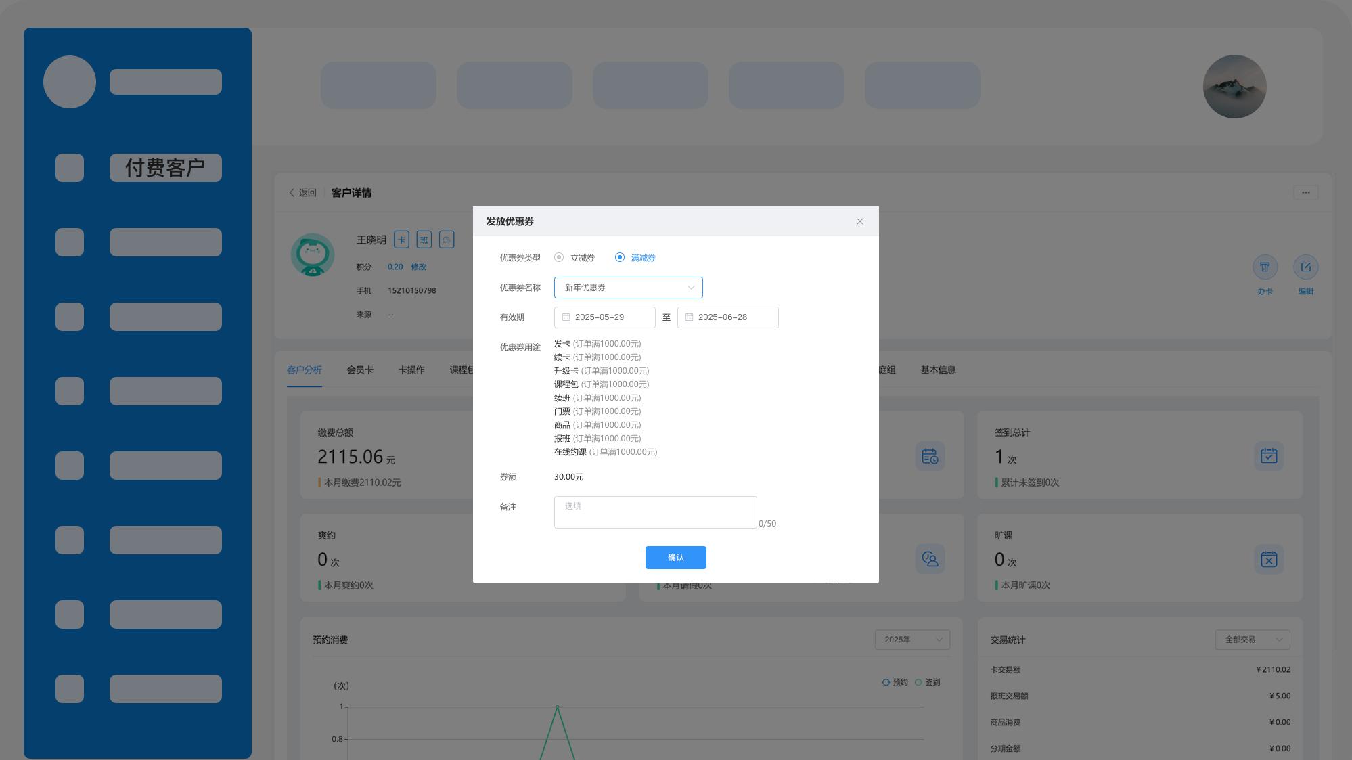The image size is (1352, 760).
Task: Click the 班 tag icon next to customer name
Action: point(424,240)
